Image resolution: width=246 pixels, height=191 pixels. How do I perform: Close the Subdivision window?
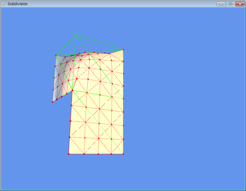(240, 4)
